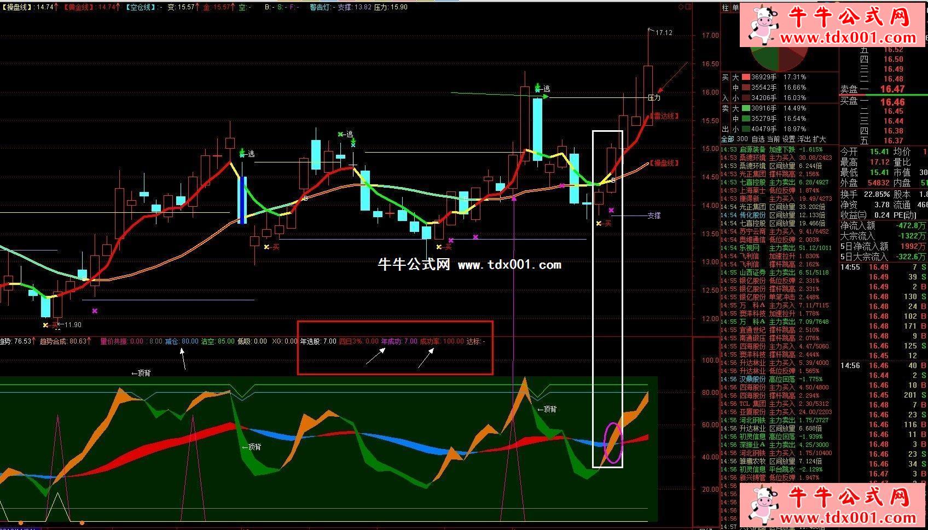
Task: Click the 17.12 high price marker
Action: (663, 33)
